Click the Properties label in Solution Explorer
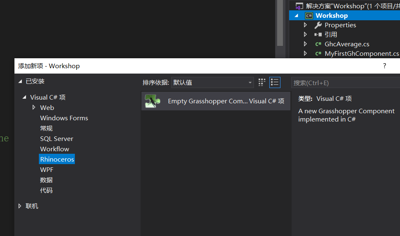Image resolution: width=400 pixels, height=236 pixels. point(340,25)
